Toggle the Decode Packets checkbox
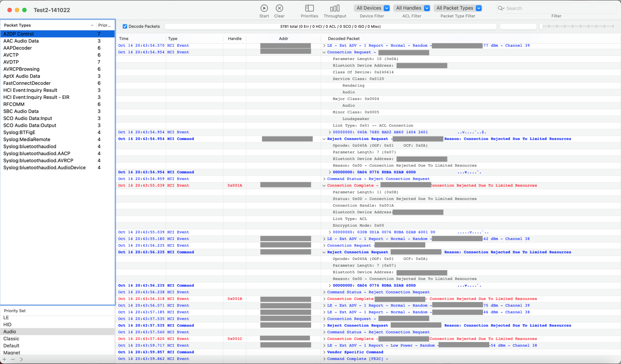The height and width of the screenshot is (364, 621). (125, 26)
